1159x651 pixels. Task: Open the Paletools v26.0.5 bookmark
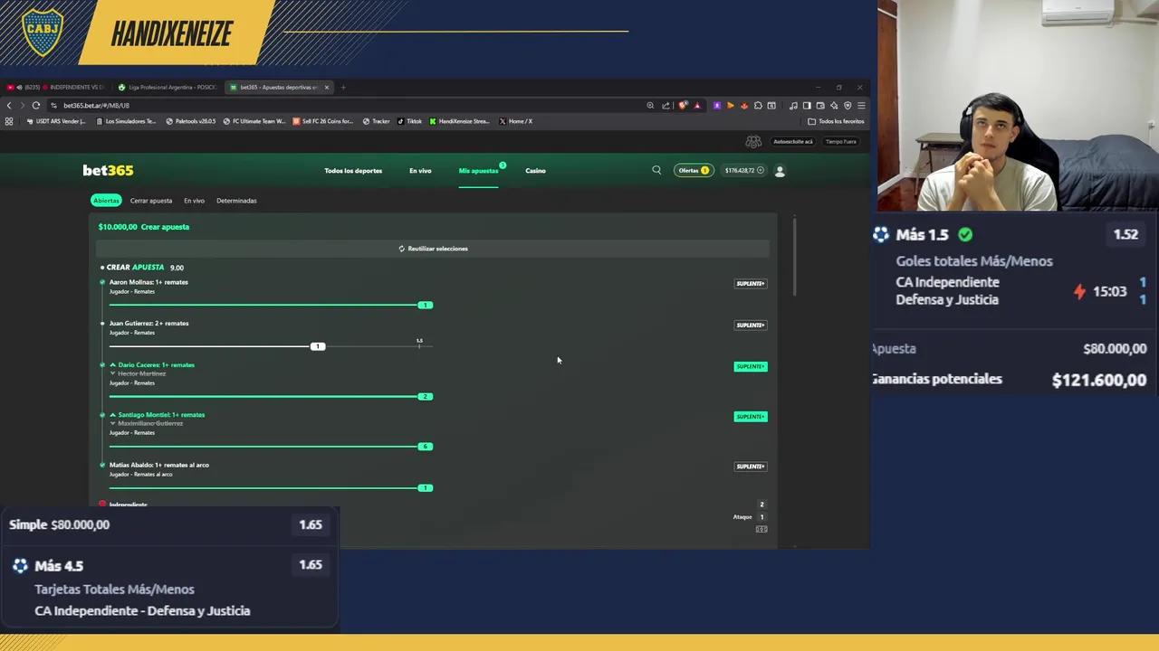pyautogui.click(x=190, y=121)
